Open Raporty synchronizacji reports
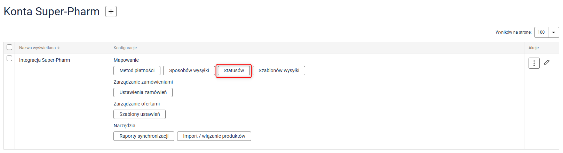The image size is (563, 153). (144, 136)
